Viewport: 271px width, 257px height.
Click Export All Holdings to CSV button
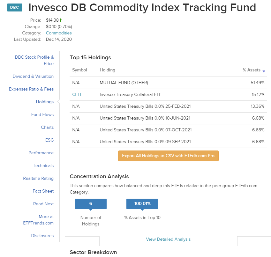[168, 156]
